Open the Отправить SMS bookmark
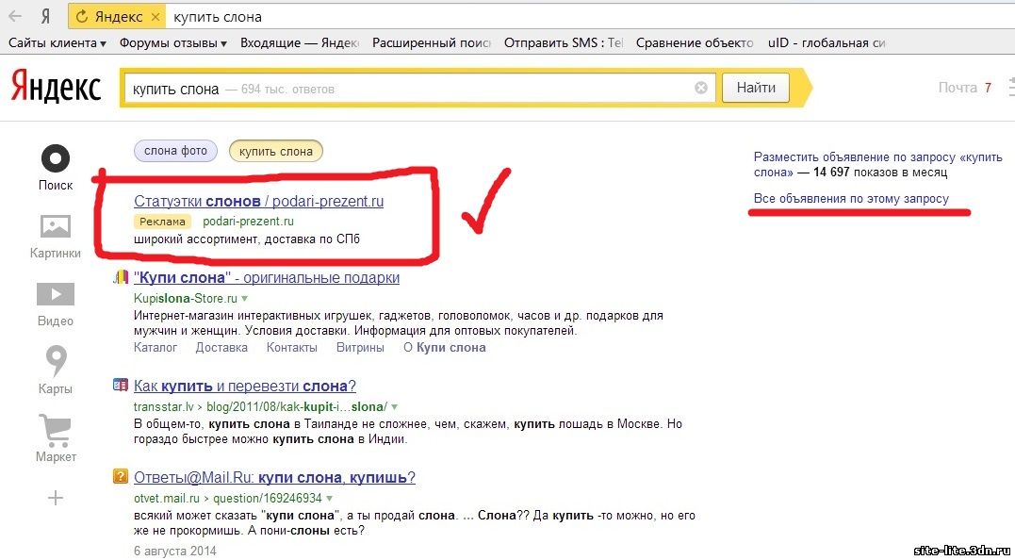 [x=564, y=43]
